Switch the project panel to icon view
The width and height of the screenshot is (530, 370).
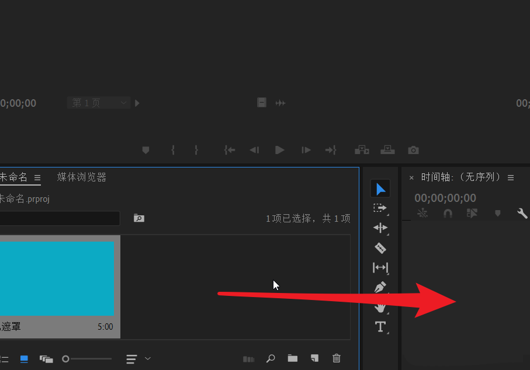click(25, 358)
